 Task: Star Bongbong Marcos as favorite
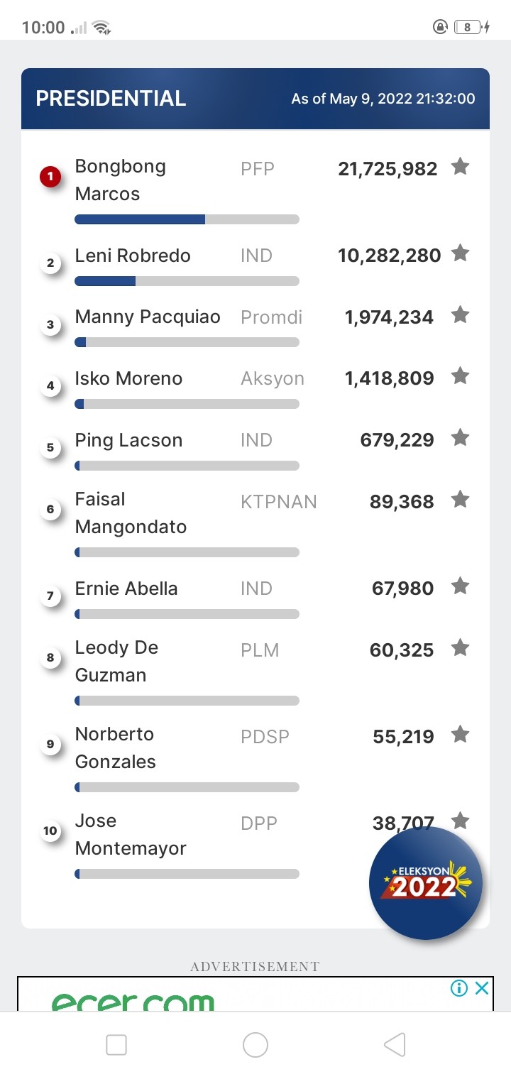(x=461, y=167)
